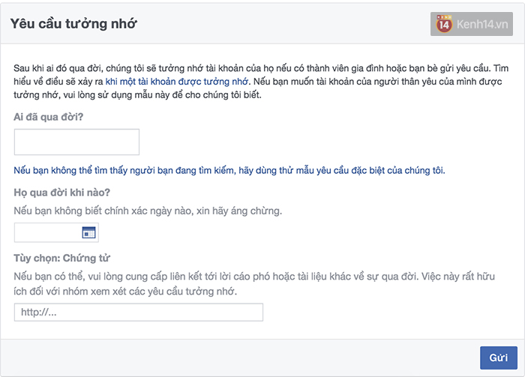Click the sentence about 'lời cáo phó' link

pyautogui.click(x=216, y=277)
